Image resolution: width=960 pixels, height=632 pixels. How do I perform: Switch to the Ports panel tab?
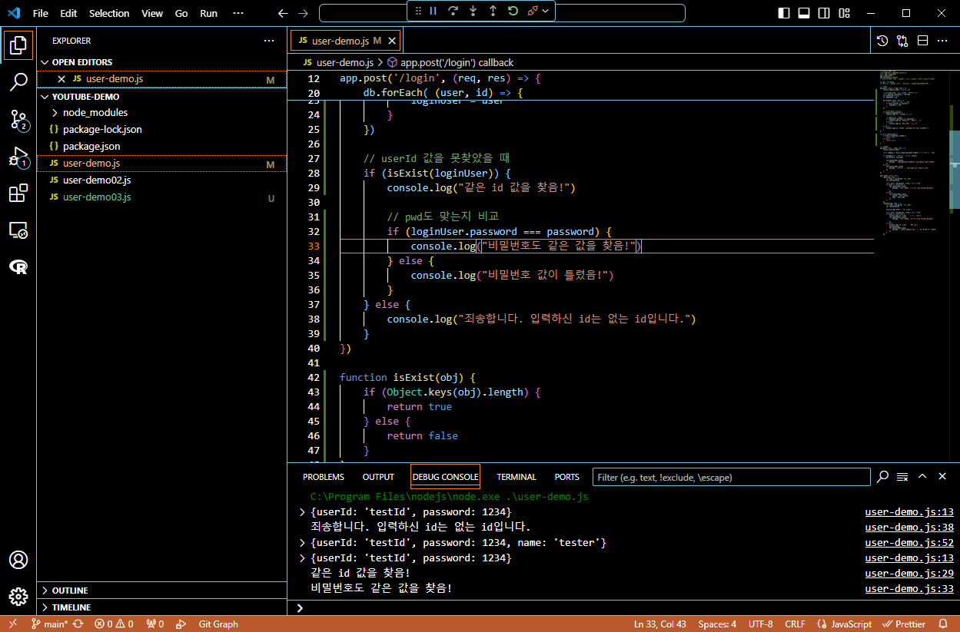point(567,477)
